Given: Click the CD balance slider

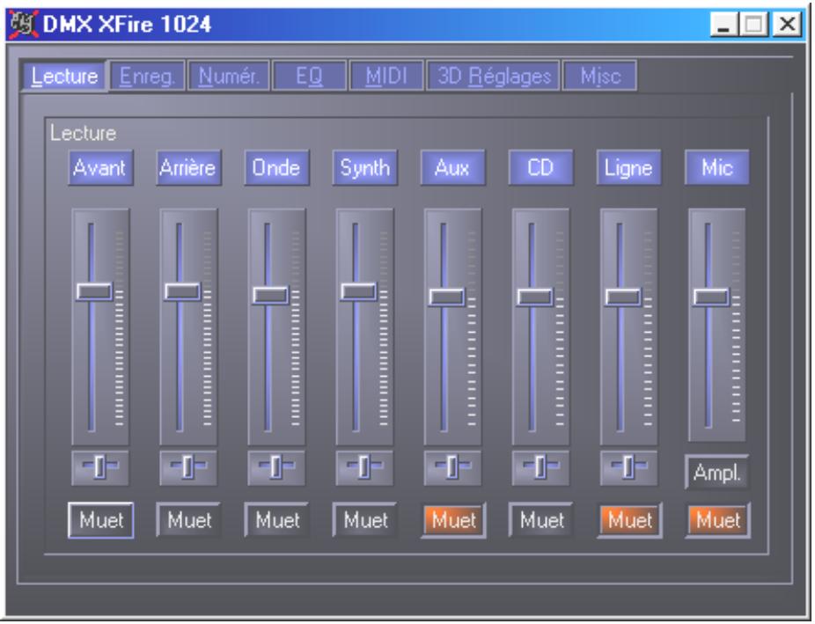Looking at the screenshot, I should pos(540,466).
